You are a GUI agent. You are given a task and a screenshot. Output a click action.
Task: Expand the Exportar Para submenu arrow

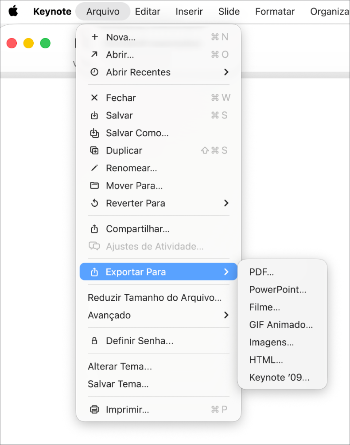(226, 272)
